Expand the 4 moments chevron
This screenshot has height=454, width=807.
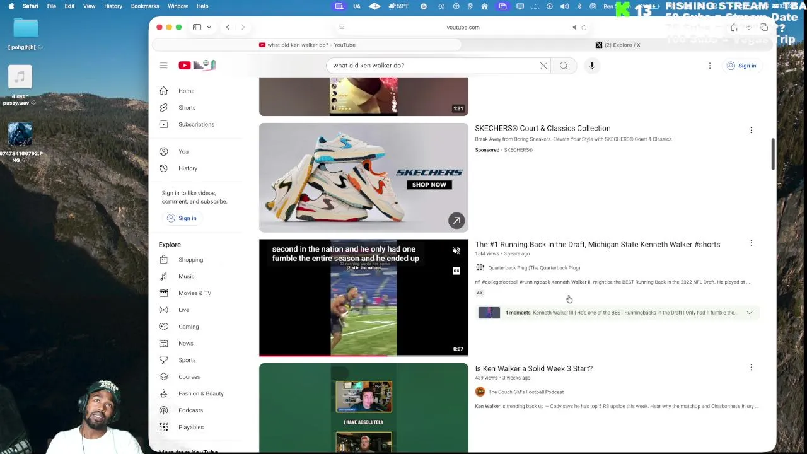750,313
